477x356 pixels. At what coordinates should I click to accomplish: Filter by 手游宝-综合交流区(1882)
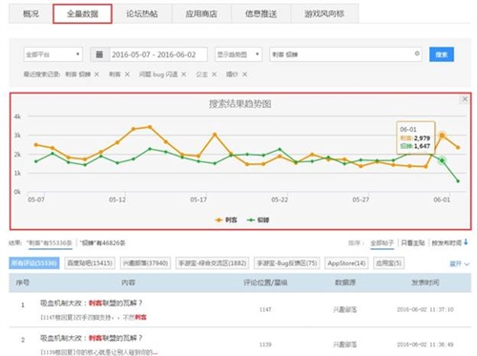213,263
